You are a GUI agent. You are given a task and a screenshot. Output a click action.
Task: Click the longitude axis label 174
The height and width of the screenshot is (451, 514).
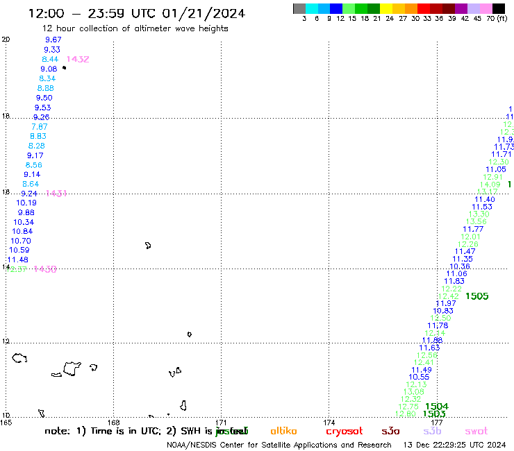[x=329, y=423]
